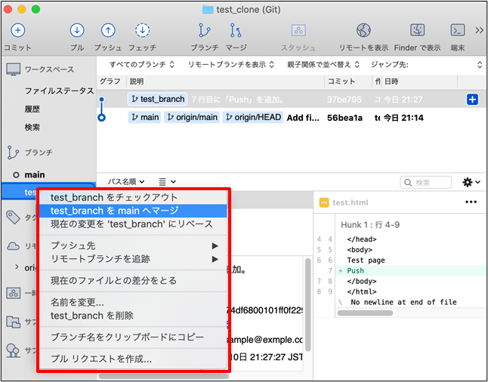Open the three-dots menu beside test.html
This screenshot has width=488, height=382.
[x=471, y=202]
